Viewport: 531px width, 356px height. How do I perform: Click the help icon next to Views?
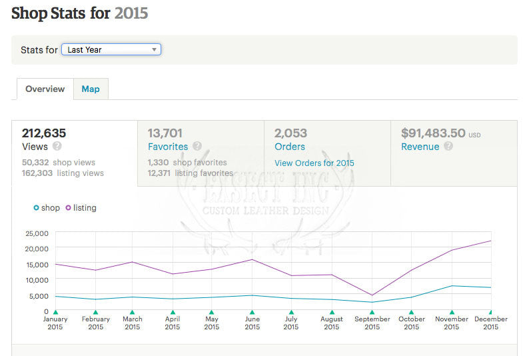click(x=57, y=147)
